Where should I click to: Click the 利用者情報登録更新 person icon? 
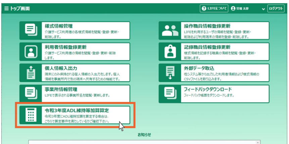(31, 52)
